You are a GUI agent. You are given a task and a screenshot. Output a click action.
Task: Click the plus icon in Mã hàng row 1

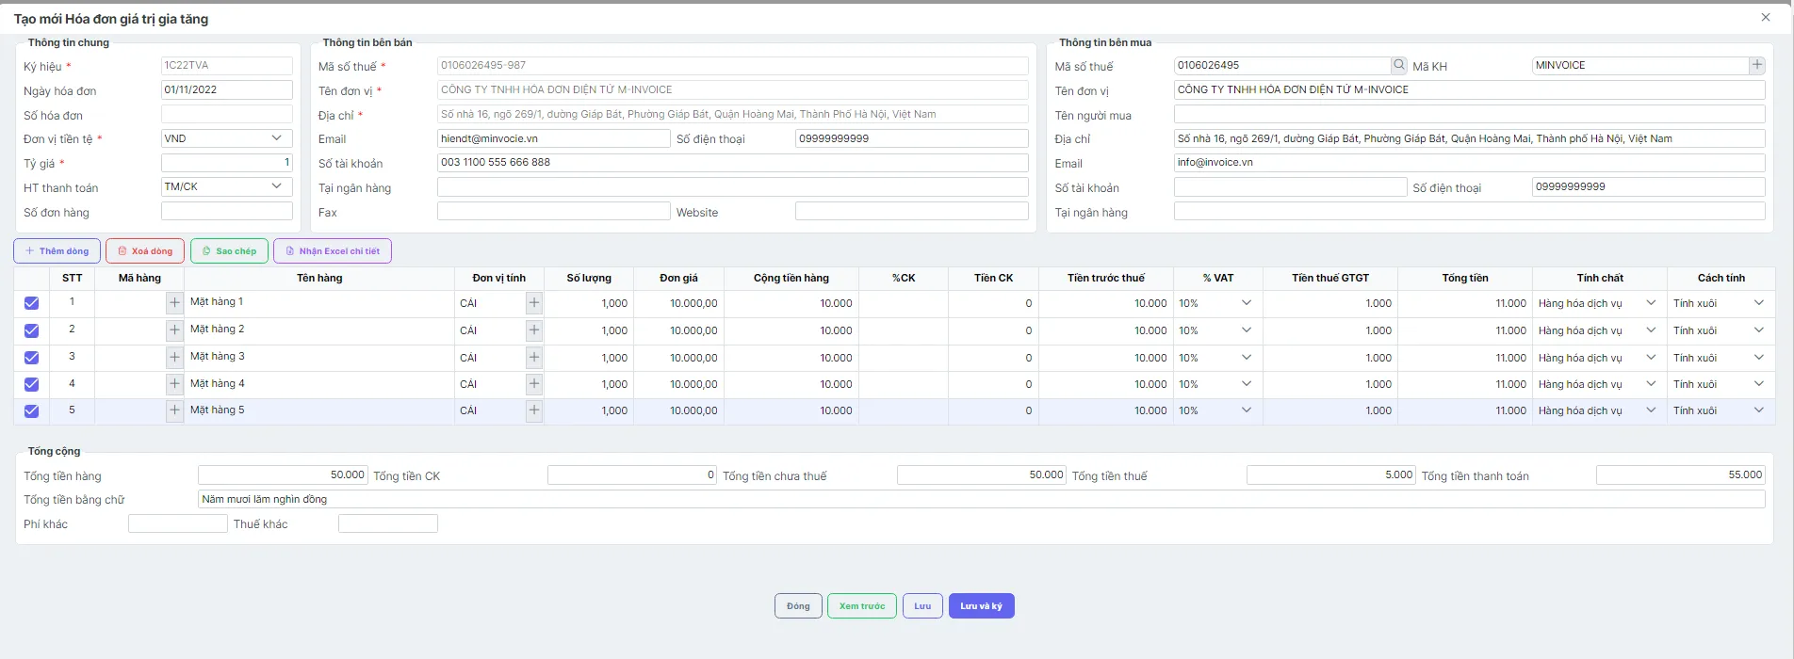point(174,303)
